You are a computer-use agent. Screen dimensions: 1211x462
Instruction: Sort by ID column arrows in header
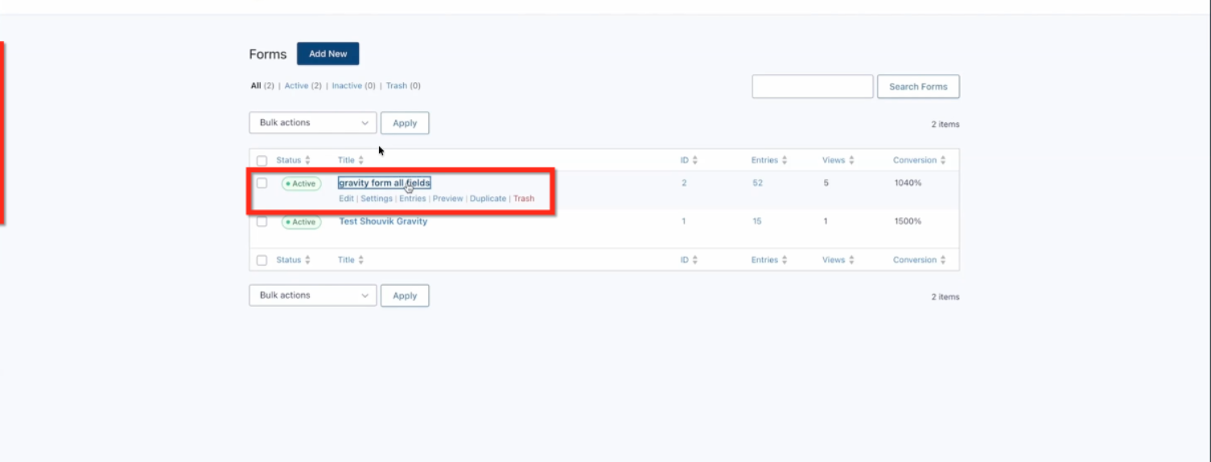[x=694, y=160]
